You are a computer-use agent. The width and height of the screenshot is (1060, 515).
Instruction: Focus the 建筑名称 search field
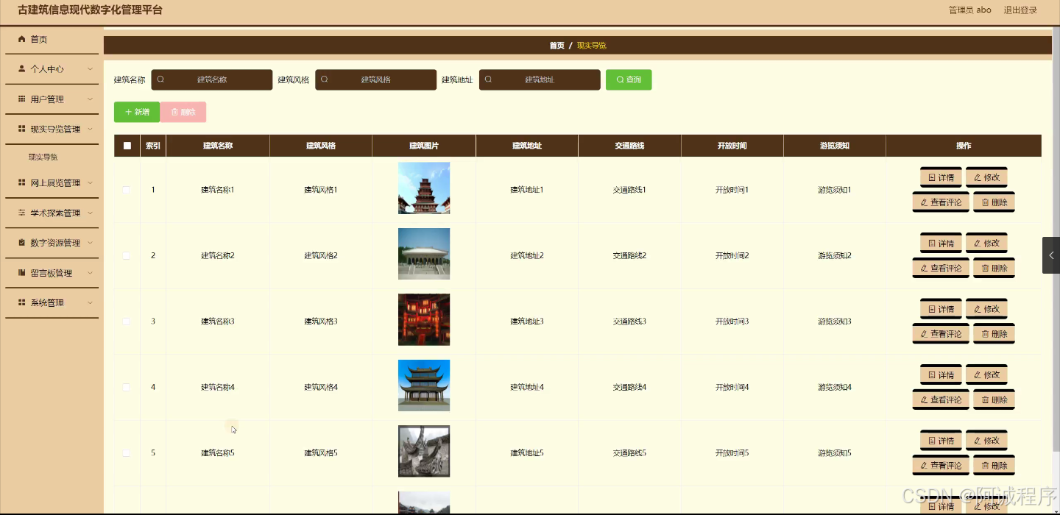[212, 79]
